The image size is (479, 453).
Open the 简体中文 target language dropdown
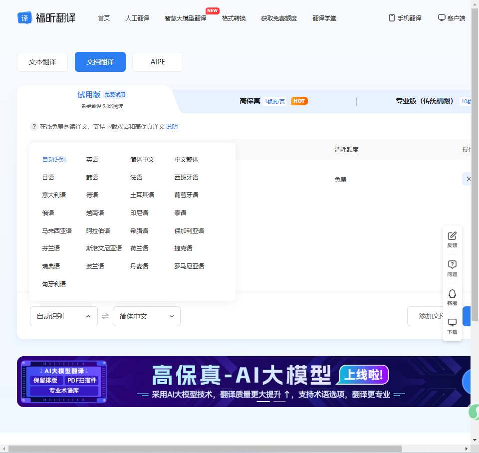pos(147,316)
